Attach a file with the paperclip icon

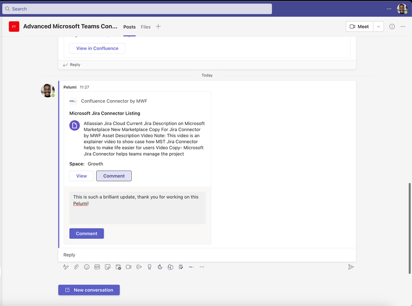point(76,267)
